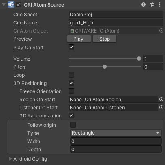The width and height of the screenshot is (165, 165).
Task: Click the Stop preview button
Action: [x=105, y=39]
